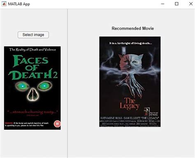Viewport: 195px width, 158px height.
Task: Click the MATLAB icon in title bar
Action: tap(4, 4)
